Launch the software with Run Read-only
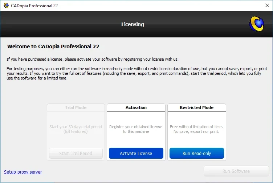Viewport: 273px width, 183px height. pos(196,153)
